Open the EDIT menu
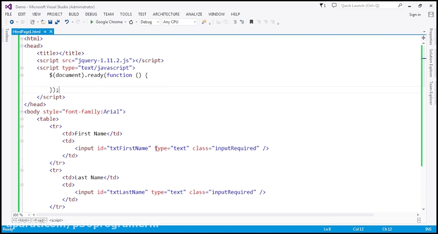The width and height of the screenshot is (438, 234). (22, 14)
